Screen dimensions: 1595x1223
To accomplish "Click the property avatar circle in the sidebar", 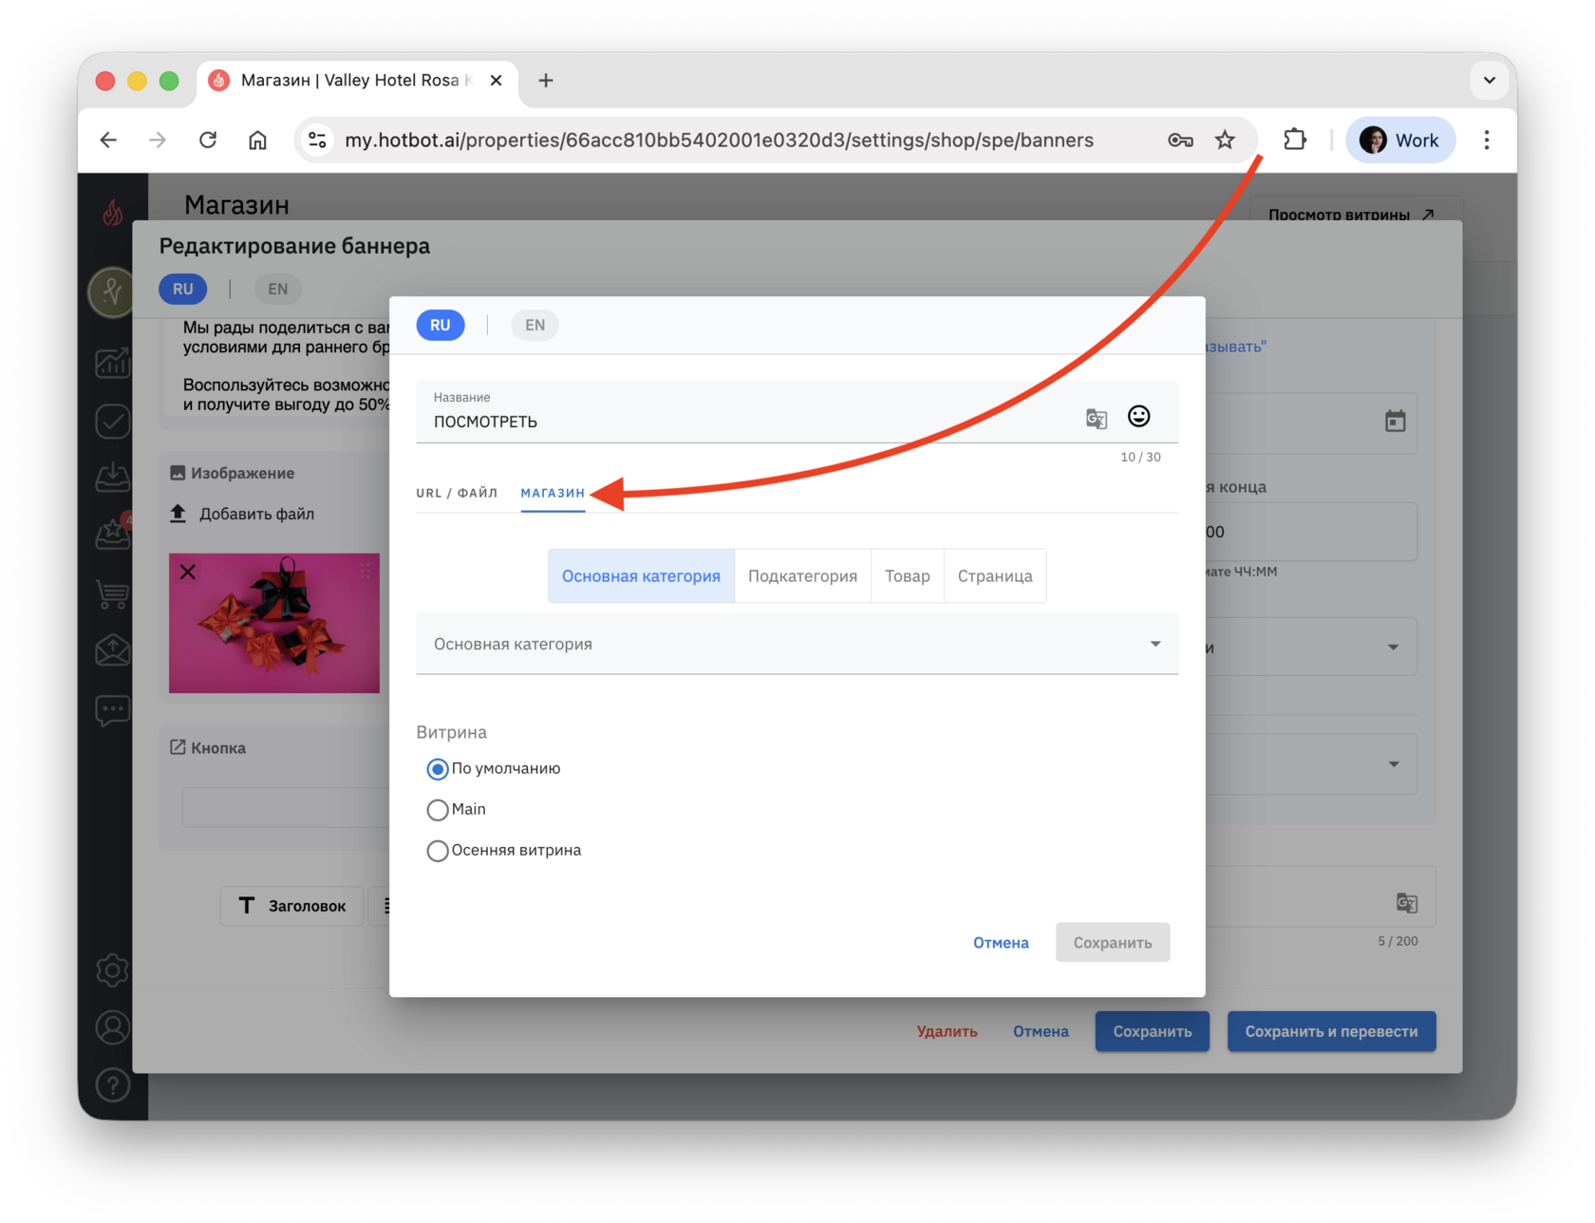I will point(112,292).
